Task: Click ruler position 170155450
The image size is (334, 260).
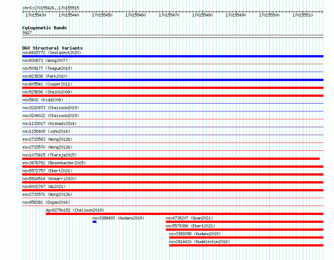Action: [x=102, y=15]
